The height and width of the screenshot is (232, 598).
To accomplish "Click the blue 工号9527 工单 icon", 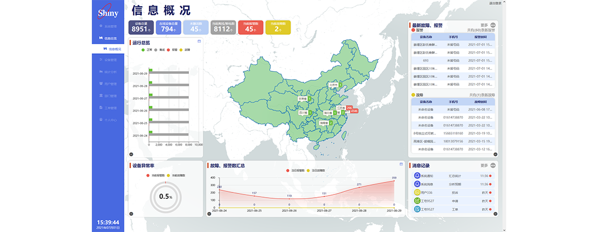I will click(417, 209).
